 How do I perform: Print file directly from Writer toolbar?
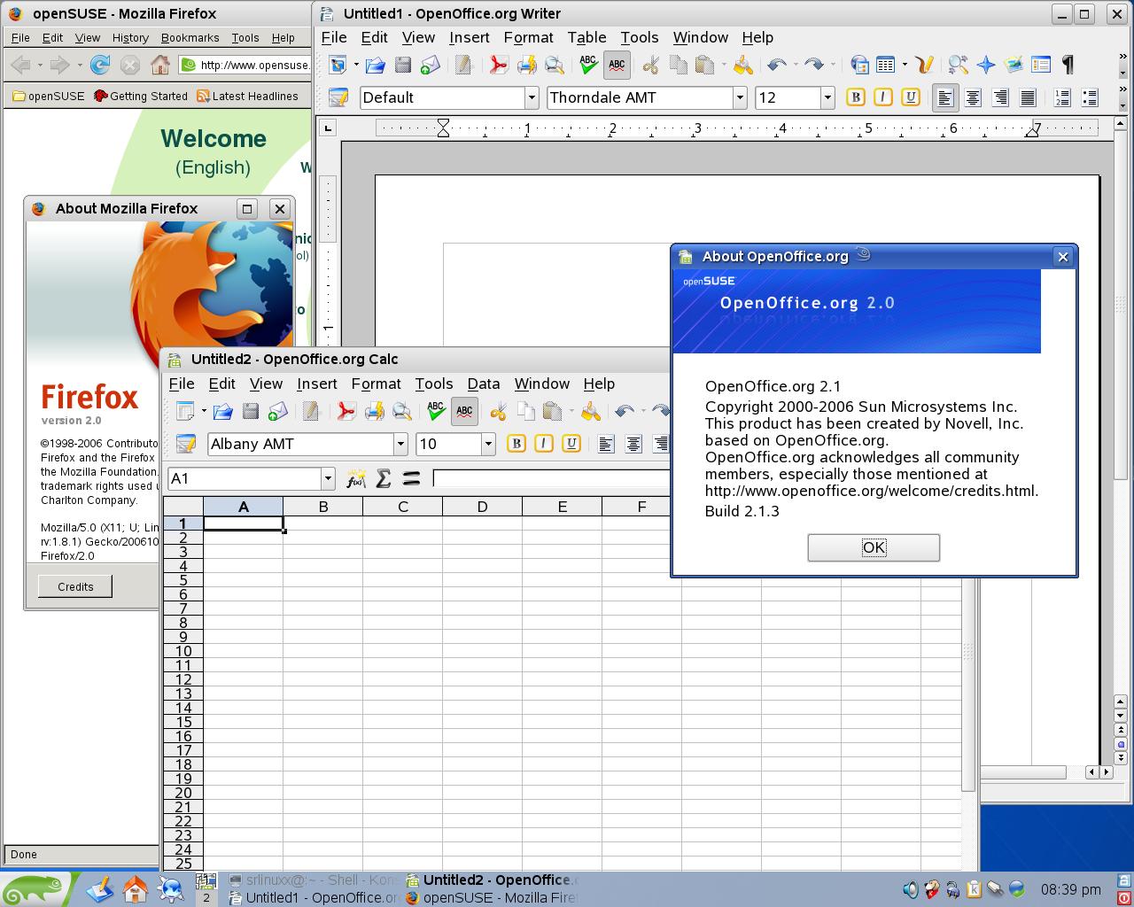526,65
